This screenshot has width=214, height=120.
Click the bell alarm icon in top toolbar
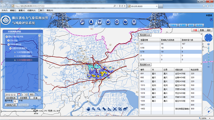click(91, 22)
